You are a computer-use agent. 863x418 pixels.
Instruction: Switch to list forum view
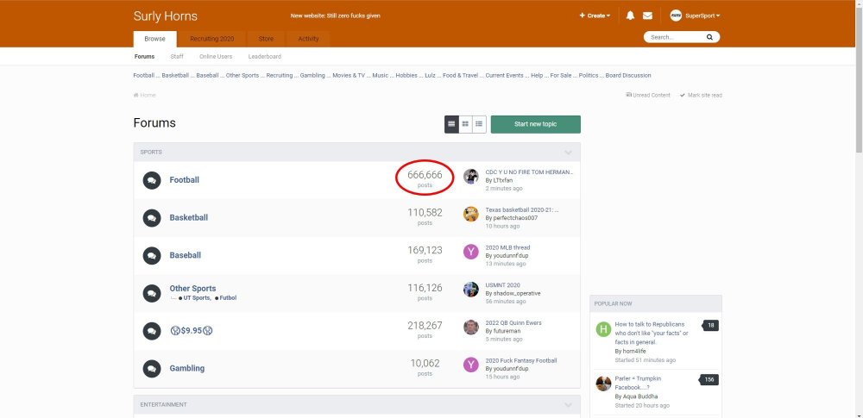pos(479,124)
